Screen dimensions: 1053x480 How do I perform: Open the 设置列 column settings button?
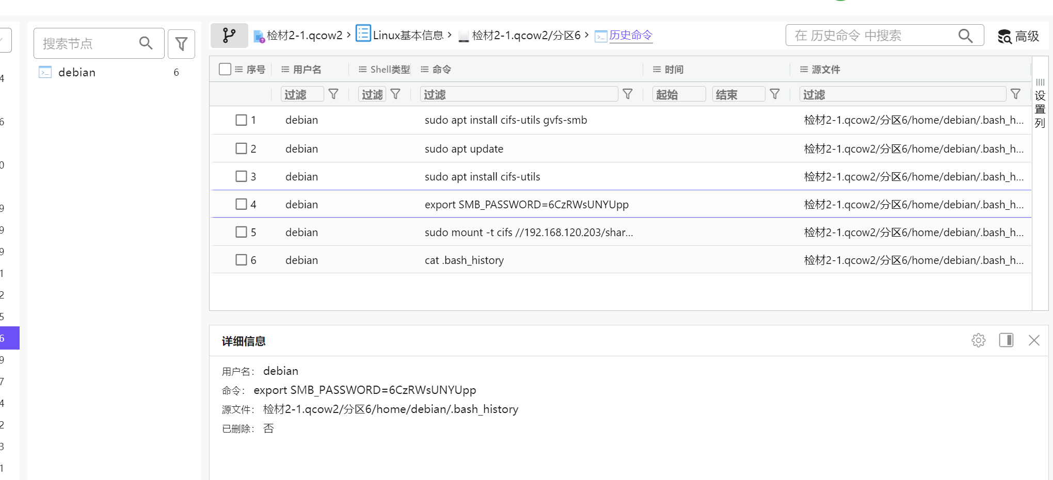(x=1040, y=103)
